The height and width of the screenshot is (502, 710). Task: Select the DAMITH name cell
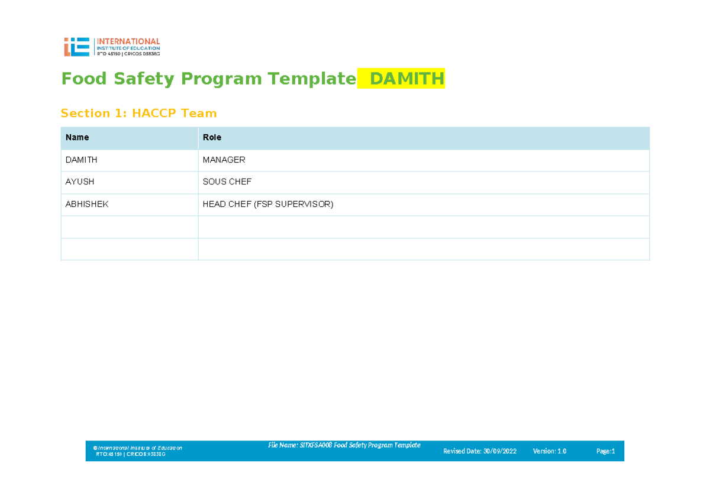coord(130,160)
